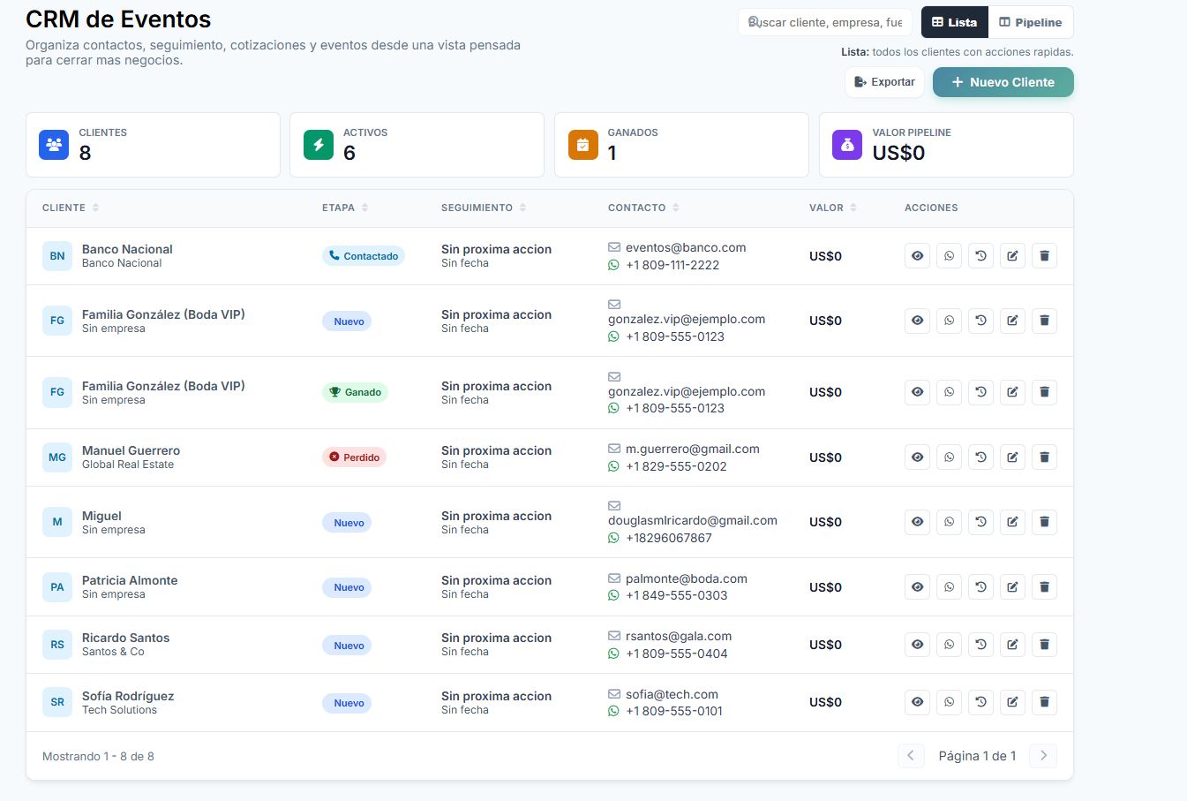This screenshot has width=1187, height=801.
Task: Click phone +1 829-555-0202
Action: (676, 466)
